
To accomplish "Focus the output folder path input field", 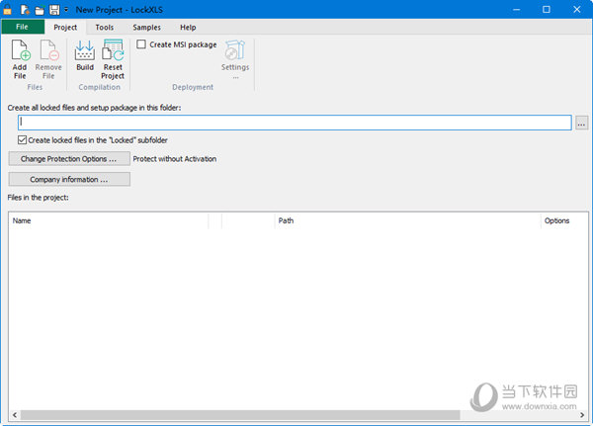I will click(x=295, y=123).
